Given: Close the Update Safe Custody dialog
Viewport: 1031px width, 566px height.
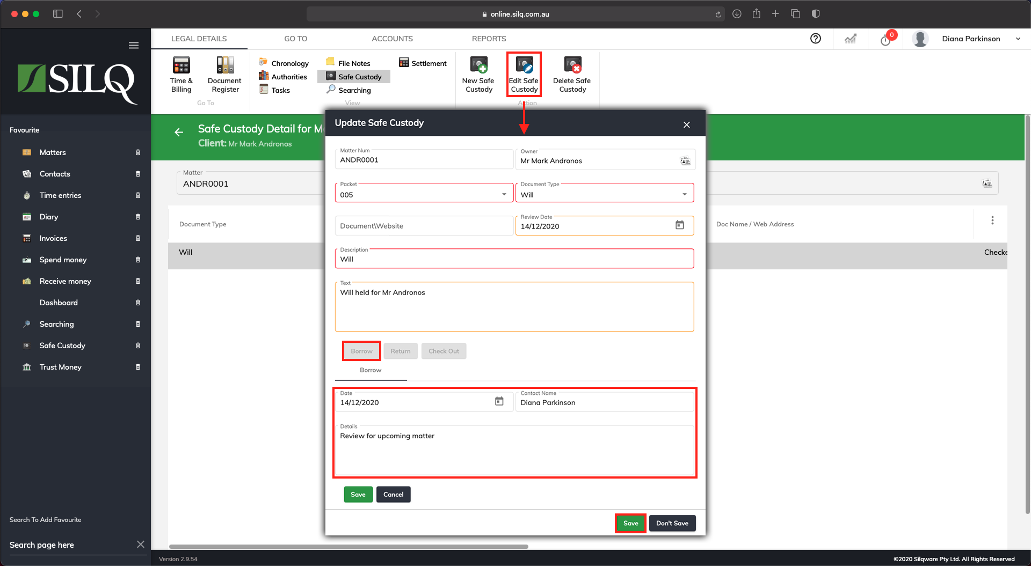Looking at the screenshot, I should click(x=686, y=124).
